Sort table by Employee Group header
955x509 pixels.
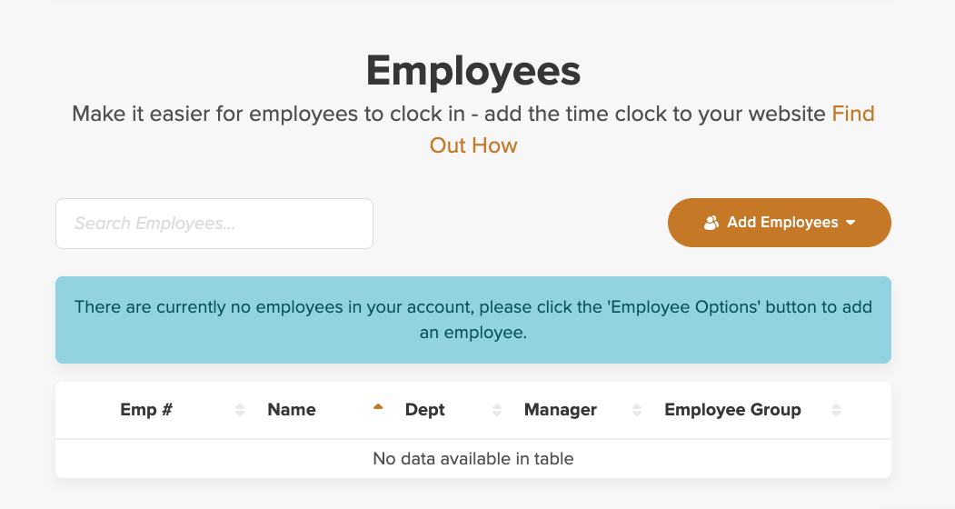coord(732,410)
